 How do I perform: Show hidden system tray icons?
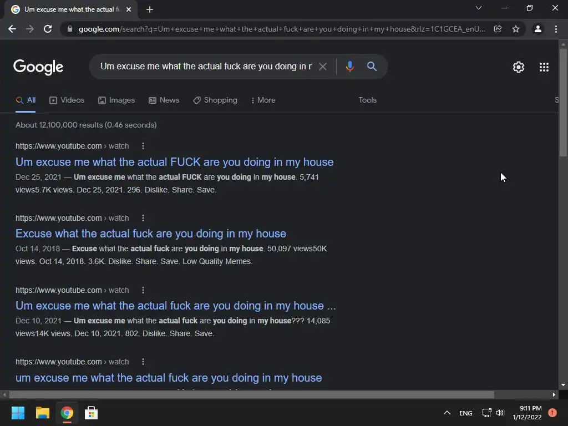[x=447, y=413]
